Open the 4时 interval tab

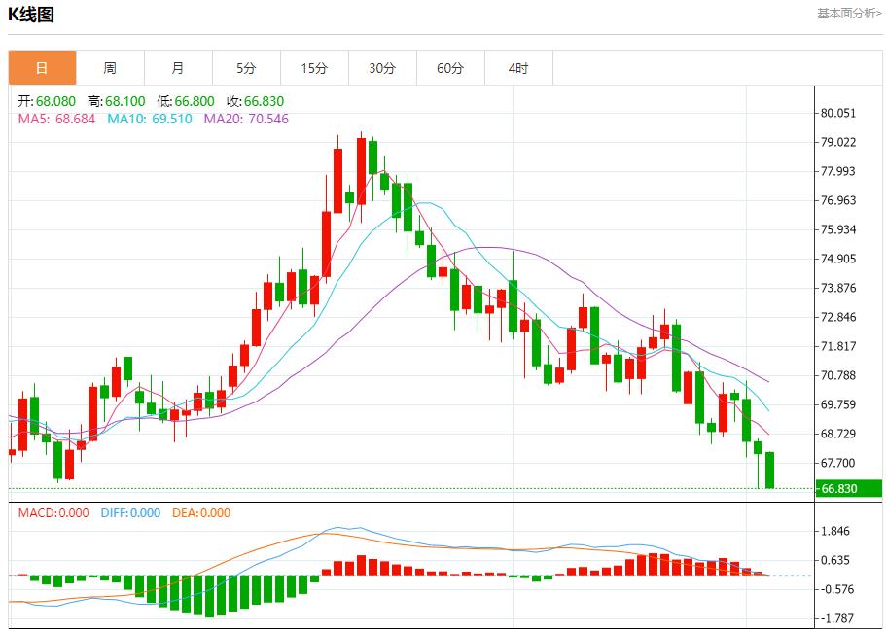(518, 68)
